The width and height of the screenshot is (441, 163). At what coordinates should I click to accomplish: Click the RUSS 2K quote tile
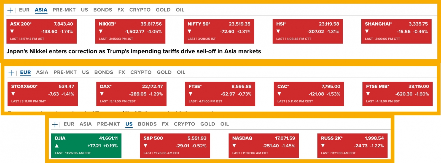pyautogui.click(x=352, y=145)
